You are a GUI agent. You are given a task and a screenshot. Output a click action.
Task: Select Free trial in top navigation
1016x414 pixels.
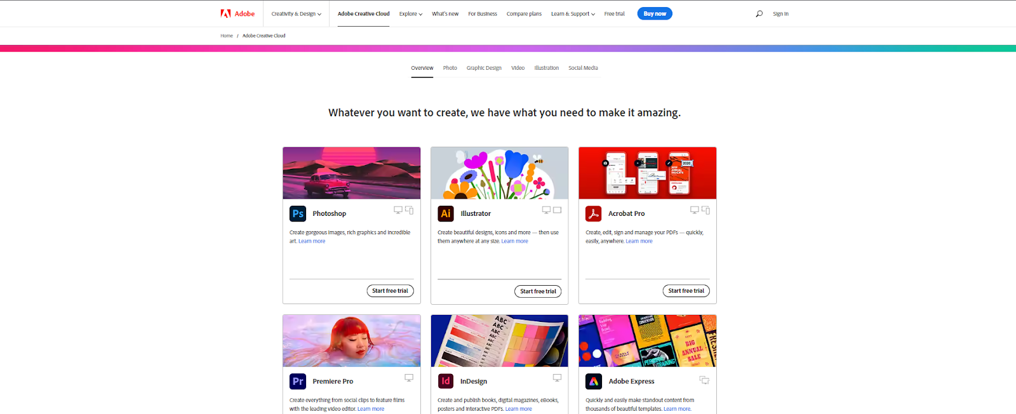pyautogui.click(x=615, y=13)
